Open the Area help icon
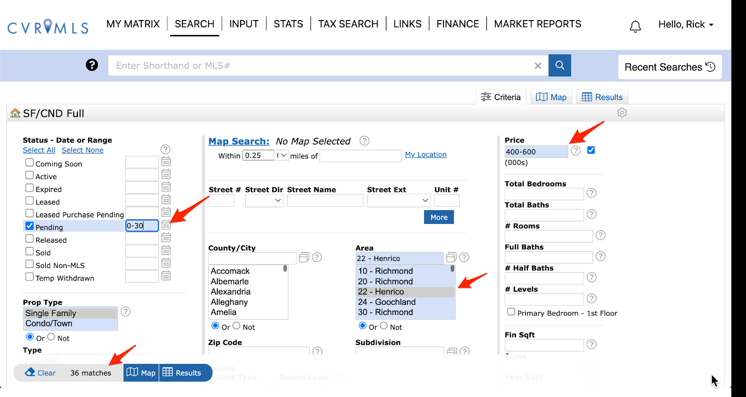 (464, 257)
